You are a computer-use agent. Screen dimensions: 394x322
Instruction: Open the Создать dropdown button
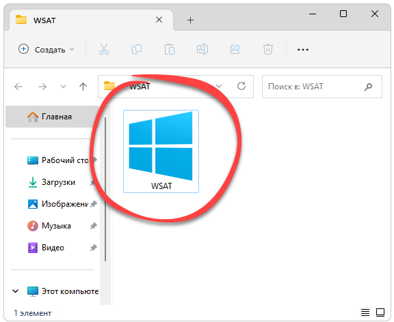(47, 49)
